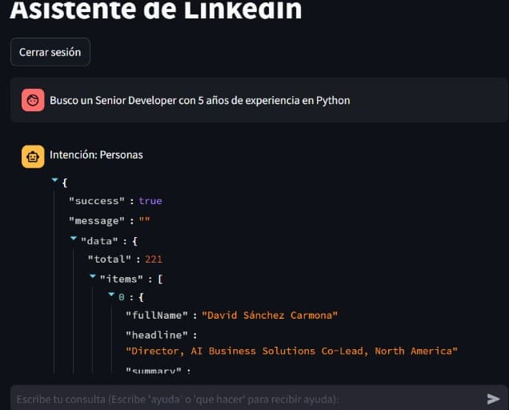Click the "message" key in JSON
The height and width of the screenshot is (410, 509).
click(97, 221)
